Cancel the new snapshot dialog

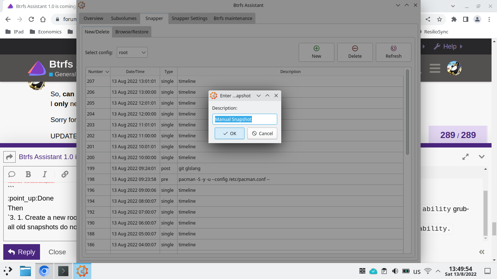tap(262, 133)
